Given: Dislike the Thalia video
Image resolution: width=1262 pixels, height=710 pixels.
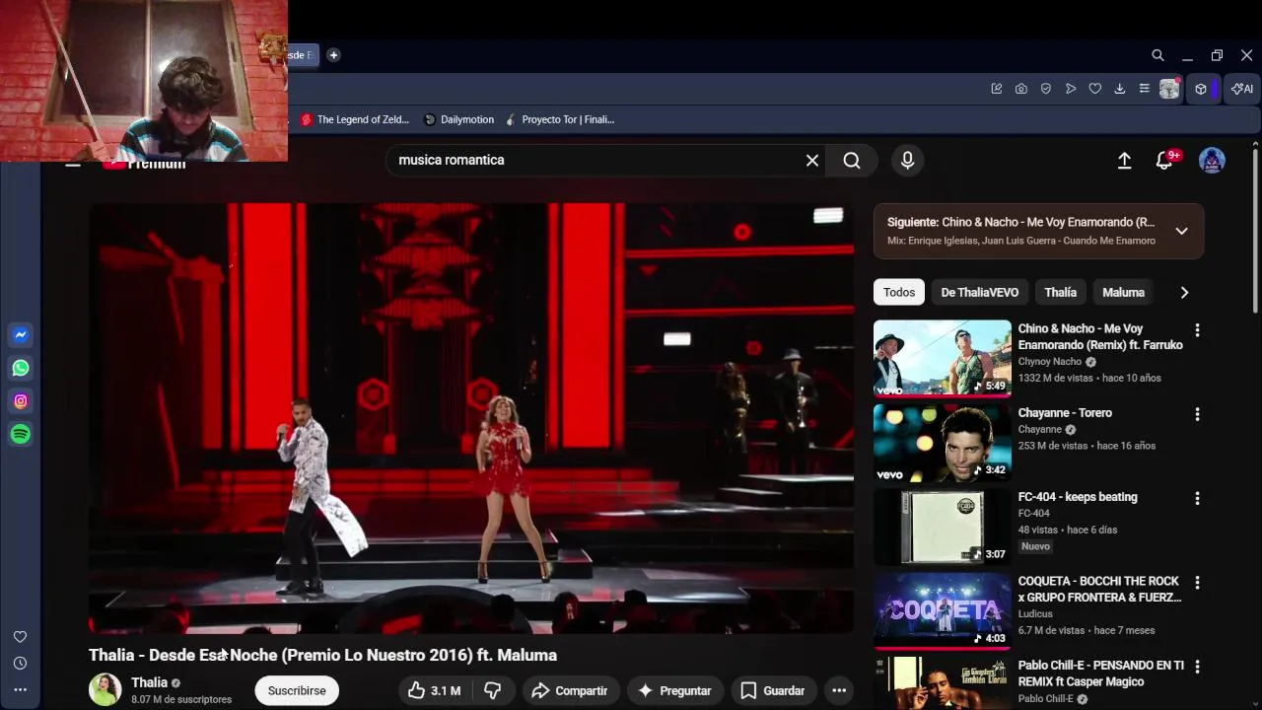Looking at the screenshot, I should pyautogui.click(x=493, y=691).
